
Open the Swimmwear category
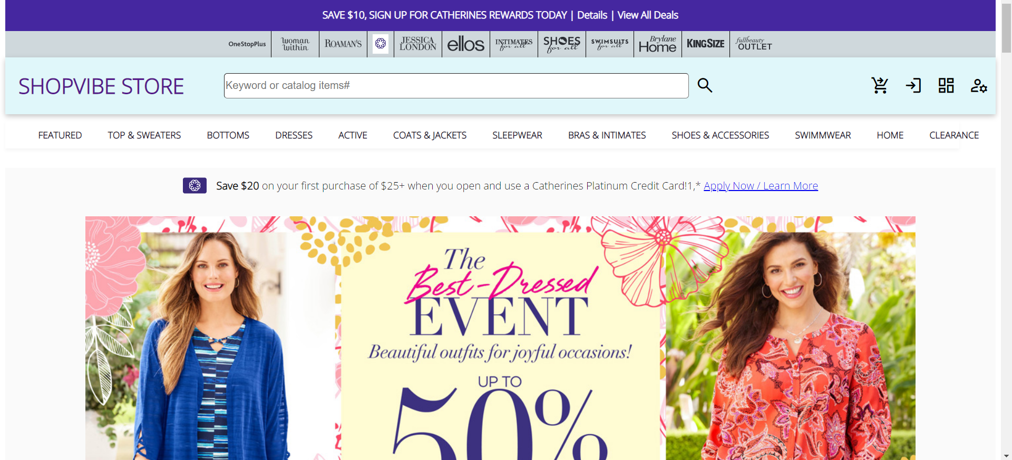coord(823,135)
